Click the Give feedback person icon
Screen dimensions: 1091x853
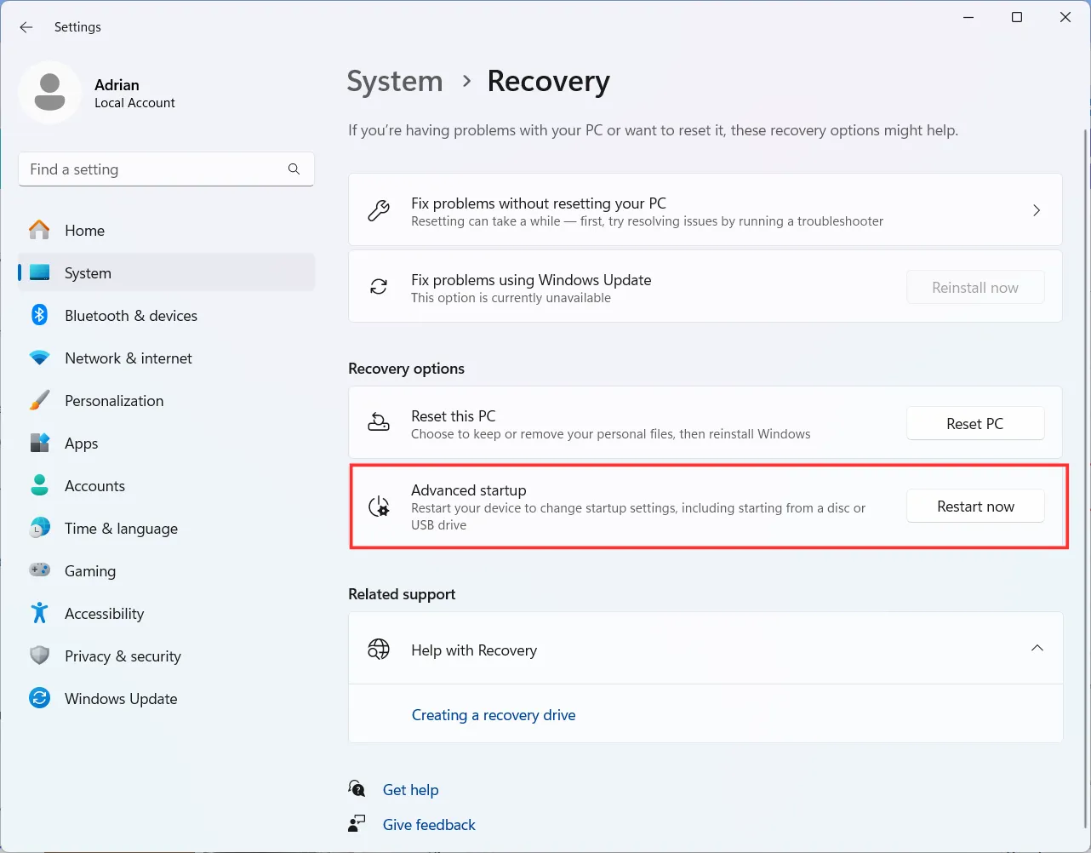[357, 823]
